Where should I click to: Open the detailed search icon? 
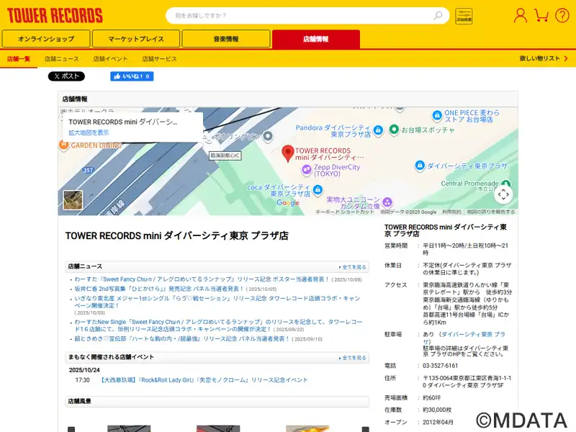tap(464, 16)
